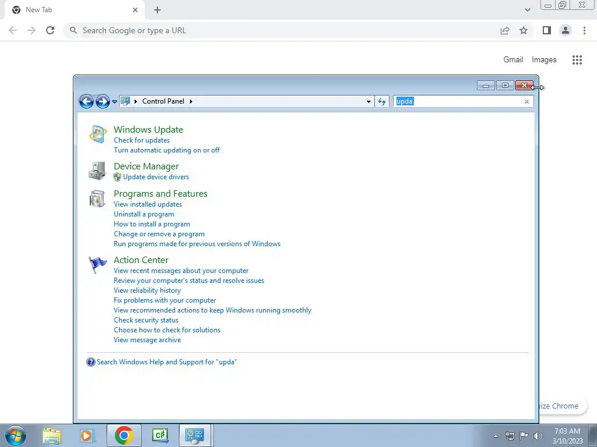597x447 pixels.
Task: Refresh the Control Panel view
Action: tap(382, 101)
